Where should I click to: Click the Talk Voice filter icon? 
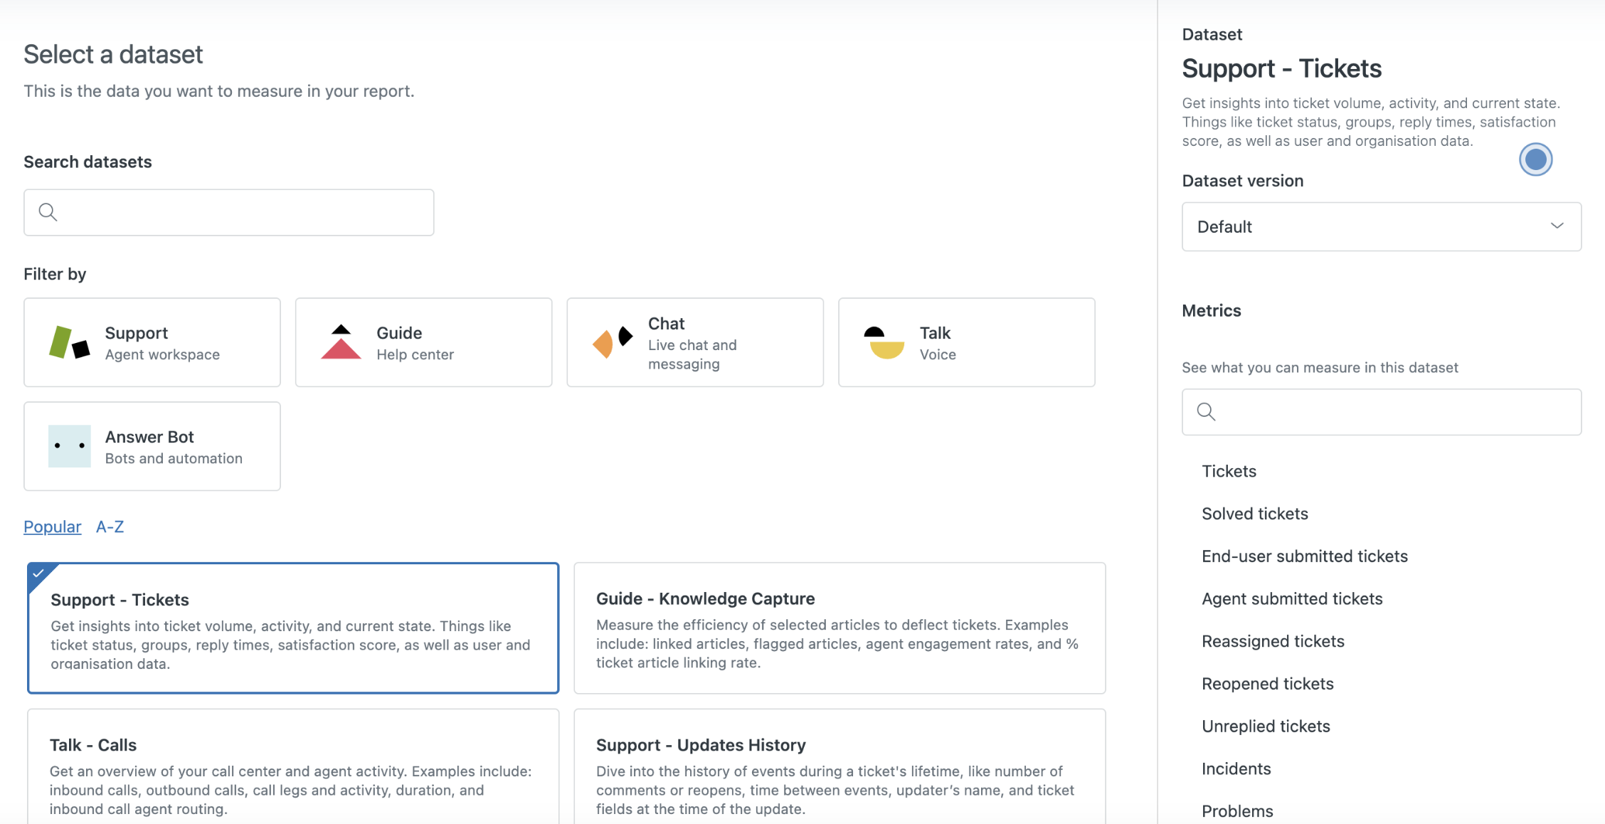tap(882, 342)
